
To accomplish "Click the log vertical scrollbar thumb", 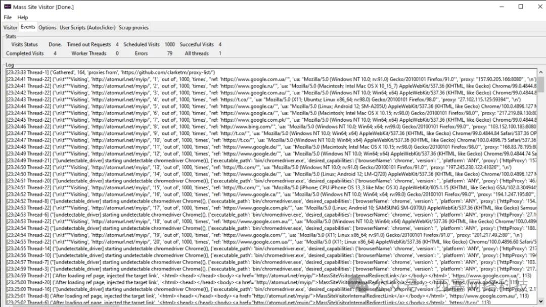I will click(541, 84).
